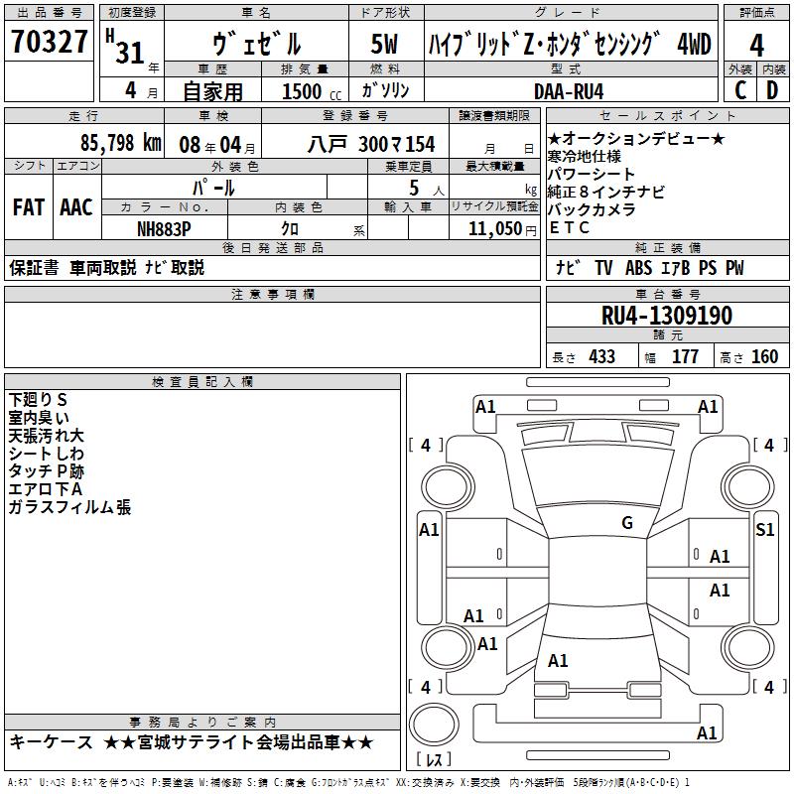Click the height value 160

(764, 356)
